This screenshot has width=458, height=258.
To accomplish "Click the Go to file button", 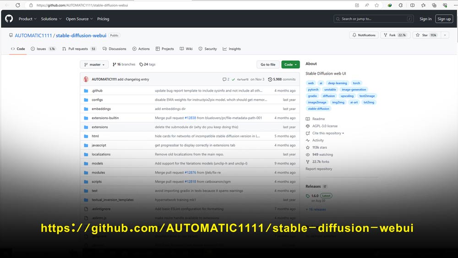I will [268, 65].
